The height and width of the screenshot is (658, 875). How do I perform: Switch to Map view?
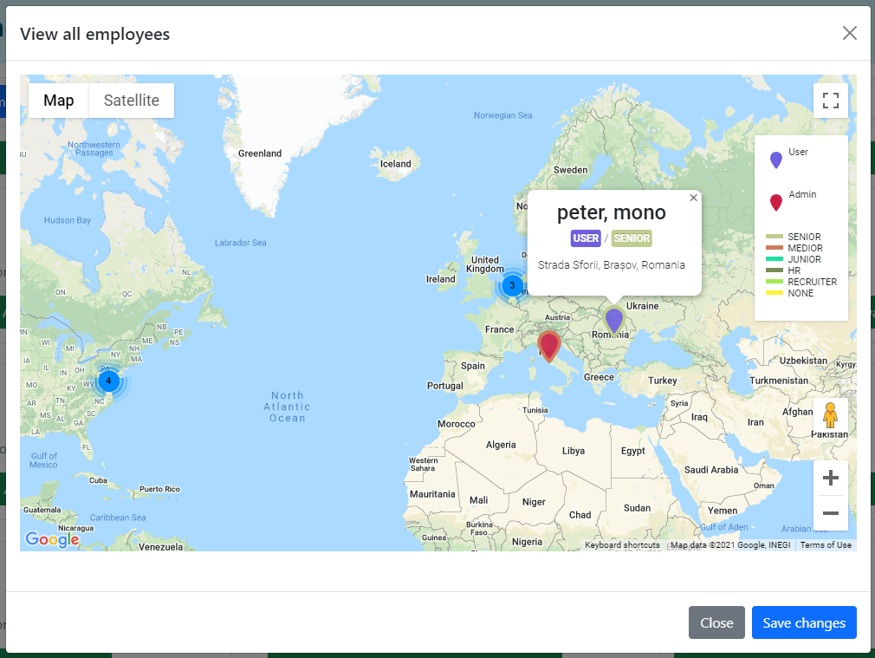click(x=59, y=101)
